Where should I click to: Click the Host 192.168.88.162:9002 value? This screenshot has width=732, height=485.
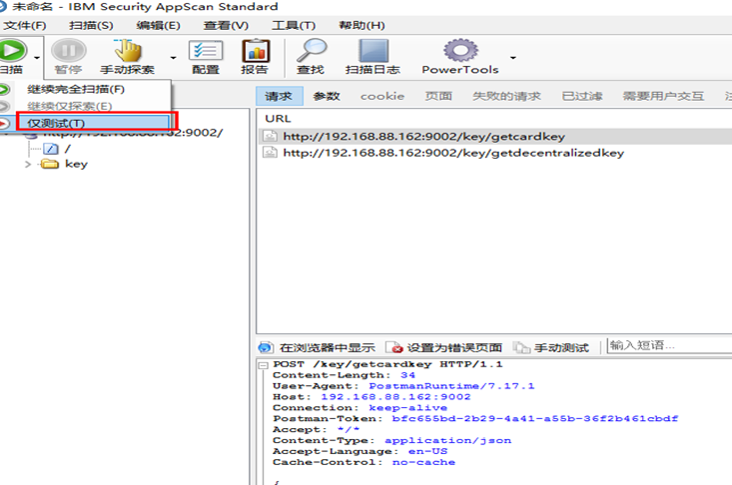point(395,397)
